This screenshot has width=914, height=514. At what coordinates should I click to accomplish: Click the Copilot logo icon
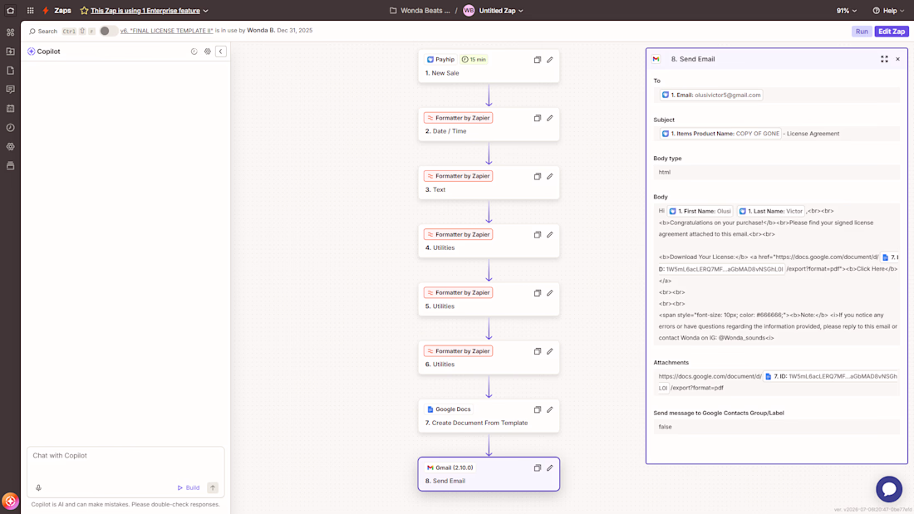point(32,51)
